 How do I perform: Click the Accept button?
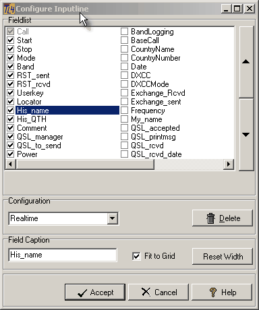[95, 292]
